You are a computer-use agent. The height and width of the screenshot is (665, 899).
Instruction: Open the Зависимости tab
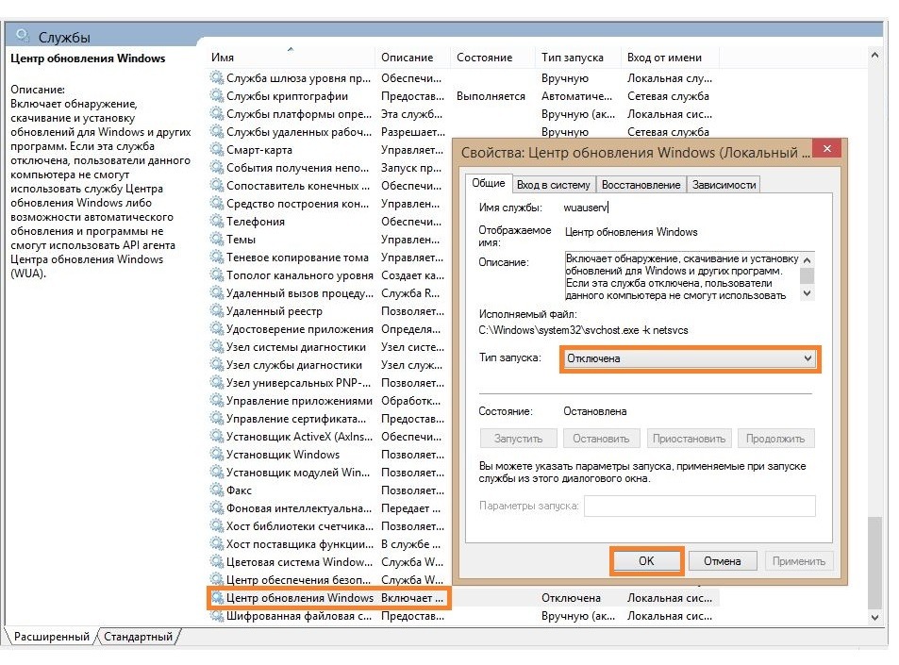click(724, 185)
